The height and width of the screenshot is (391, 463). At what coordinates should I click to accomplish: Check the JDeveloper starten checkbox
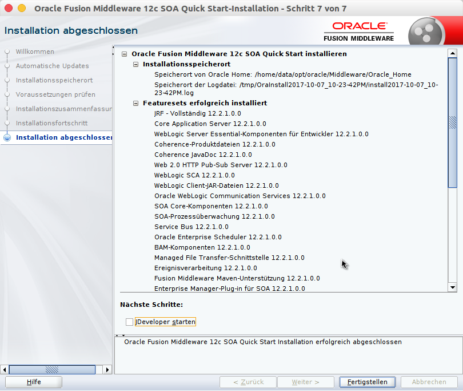[x=129, y=322]
